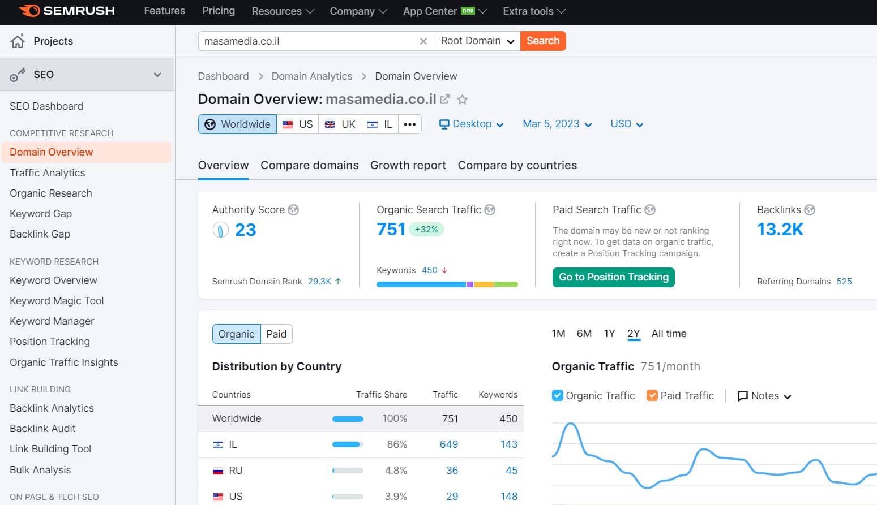
Task: Star the domain as favorite
Action: (x=463, y=100)
